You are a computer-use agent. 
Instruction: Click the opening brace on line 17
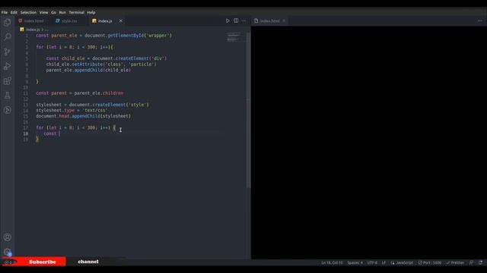(x=114, y=127)
